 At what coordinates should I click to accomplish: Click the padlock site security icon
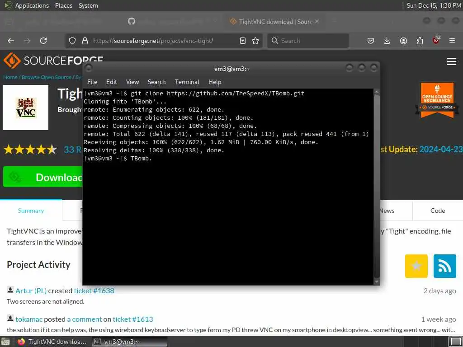tap(85, 41)
